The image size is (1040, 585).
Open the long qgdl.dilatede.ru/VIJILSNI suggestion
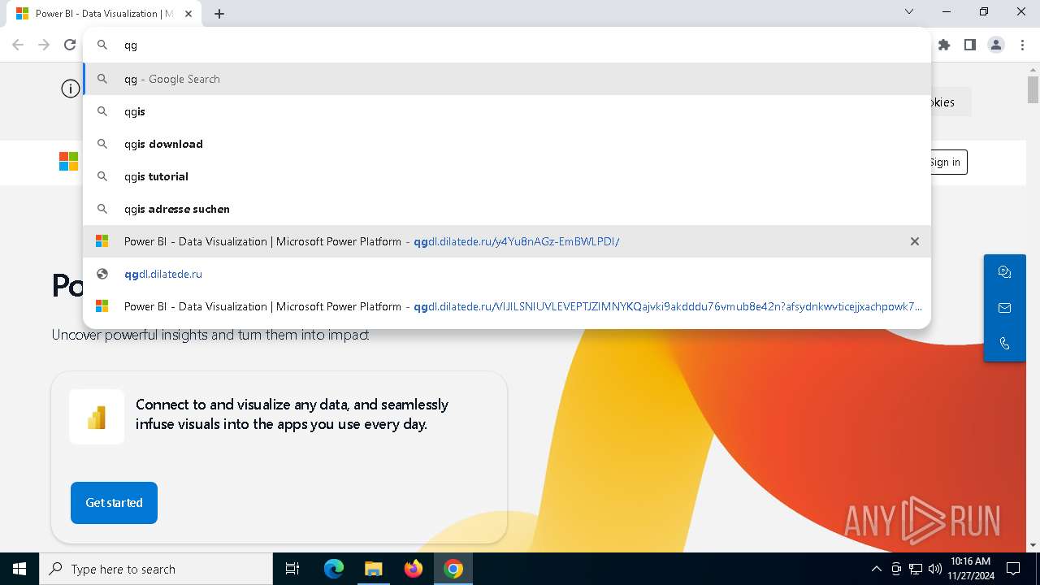[507, 306]
